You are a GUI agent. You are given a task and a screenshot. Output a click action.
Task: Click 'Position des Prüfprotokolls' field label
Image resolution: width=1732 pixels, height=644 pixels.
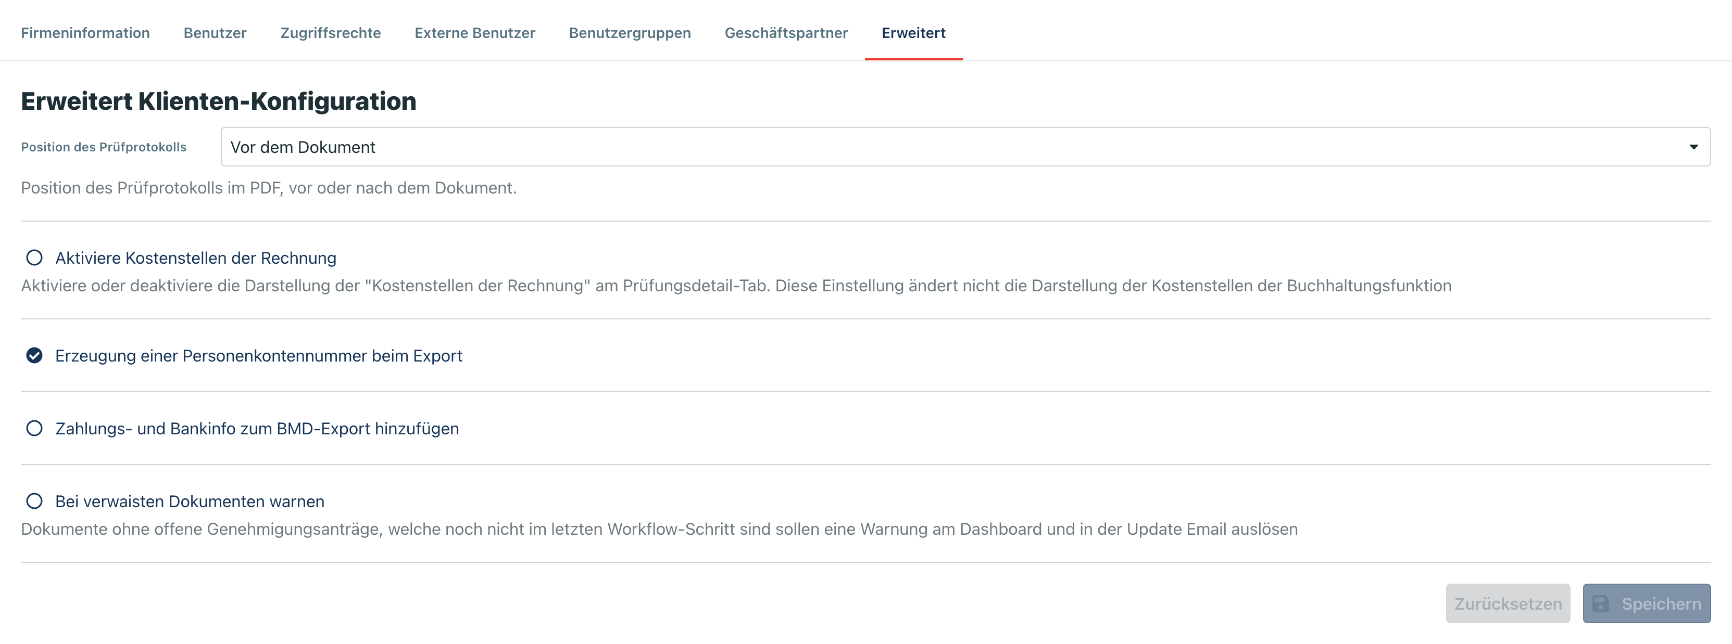coord(104,147)
